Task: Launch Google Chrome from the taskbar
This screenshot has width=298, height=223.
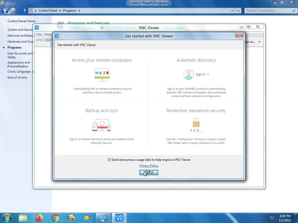Action: tap(55, 218)
